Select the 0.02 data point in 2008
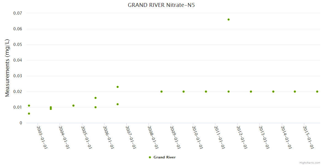 161,92
